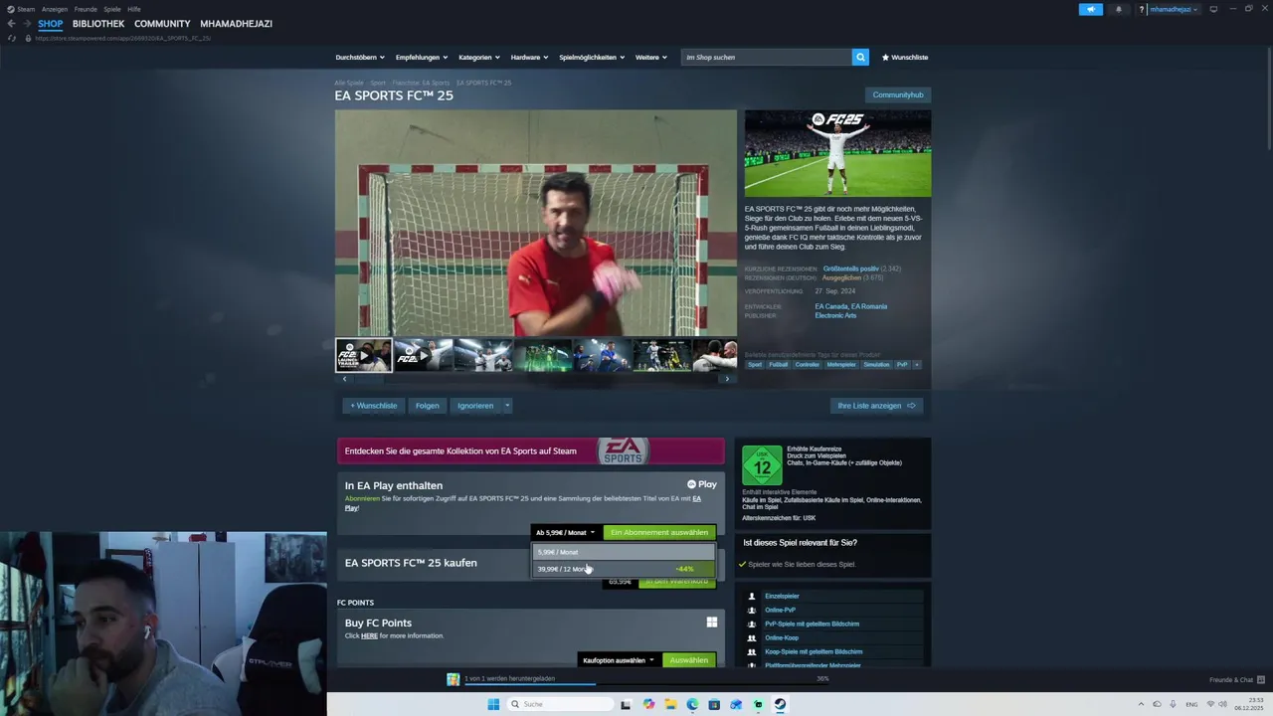Reload the store page via refresh icon
1273x716 pixels.
click(12, 38)
